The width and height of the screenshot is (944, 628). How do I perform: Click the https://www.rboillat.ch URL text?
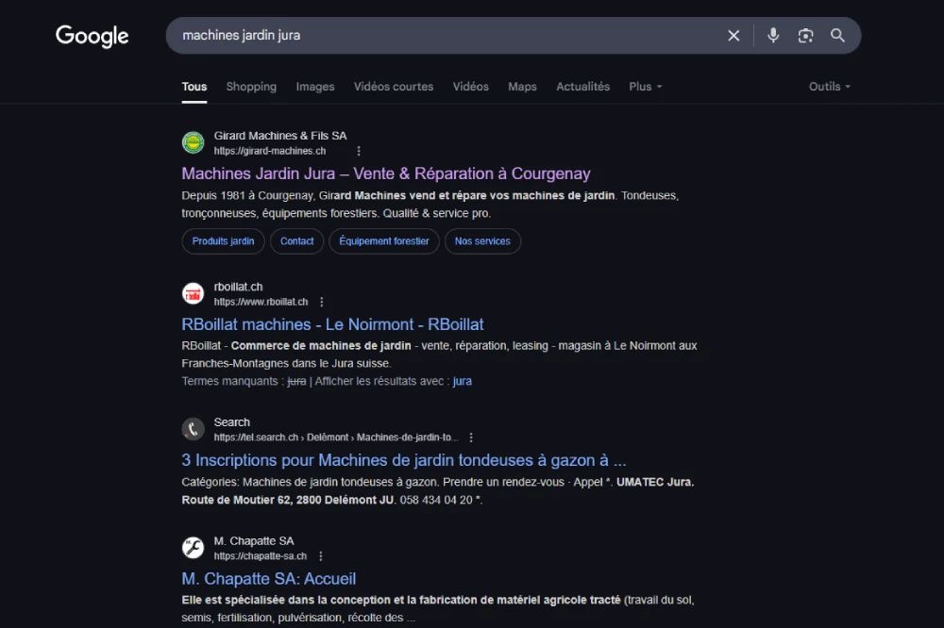click(x=261, y=302)
